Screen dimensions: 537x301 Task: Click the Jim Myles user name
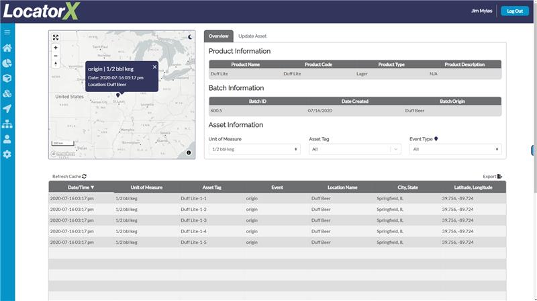pyautogui.click(x=481, y=11)
